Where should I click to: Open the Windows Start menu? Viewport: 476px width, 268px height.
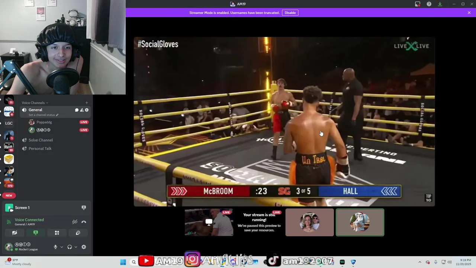pyautogui.click(x=123, y=262)
